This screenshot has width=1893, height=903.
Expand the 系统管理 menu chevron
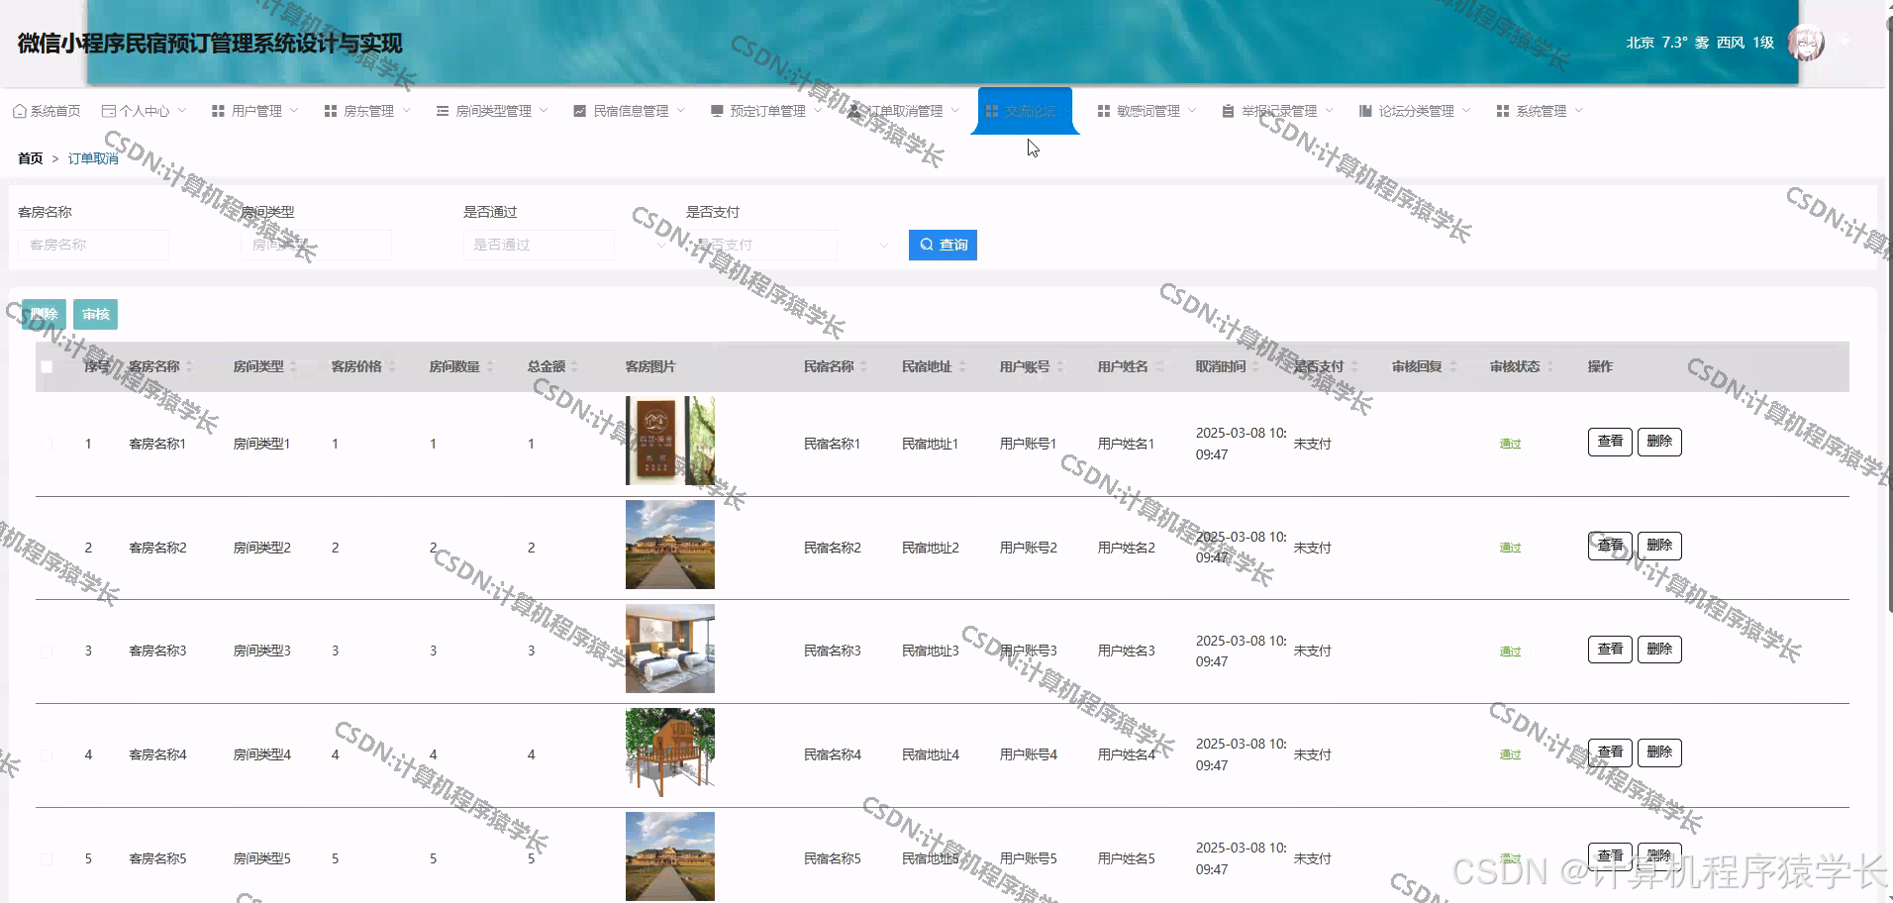[1578, 111]
